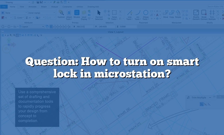
Task: Expand the Attach Tools dropdown arrow
Action: point(72,19)
